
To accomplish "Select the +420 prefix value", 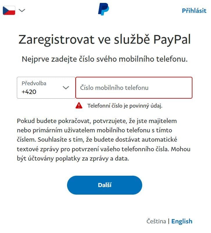I will [29, 92].
